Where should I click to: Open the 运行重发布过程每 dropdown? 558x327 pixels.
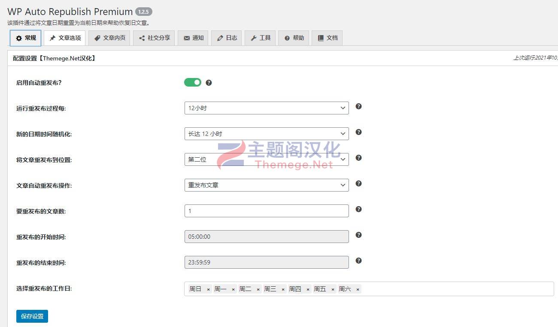tap(267, 108)
